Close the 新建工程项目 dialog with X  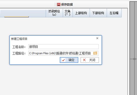(97, 38)
